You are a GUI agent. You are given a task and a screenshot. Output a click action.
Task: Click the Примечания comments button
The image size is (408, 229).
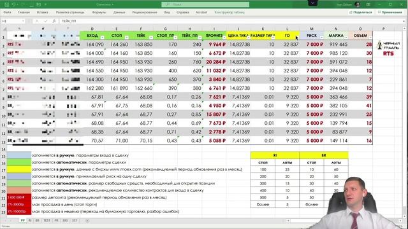coord(390,12)
